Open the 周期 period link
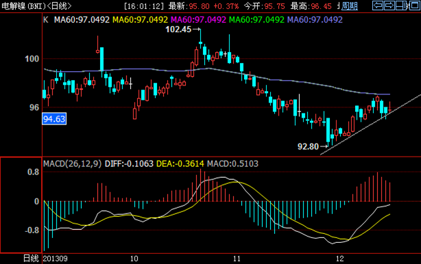 click(350, 6)
